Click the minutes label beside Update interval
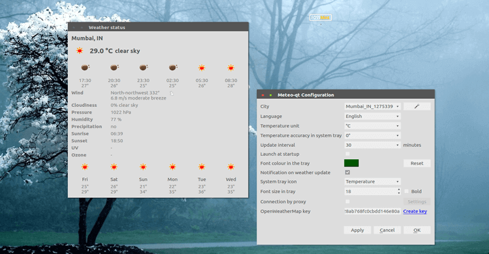489x254 pixels. [x=412, y=145]
